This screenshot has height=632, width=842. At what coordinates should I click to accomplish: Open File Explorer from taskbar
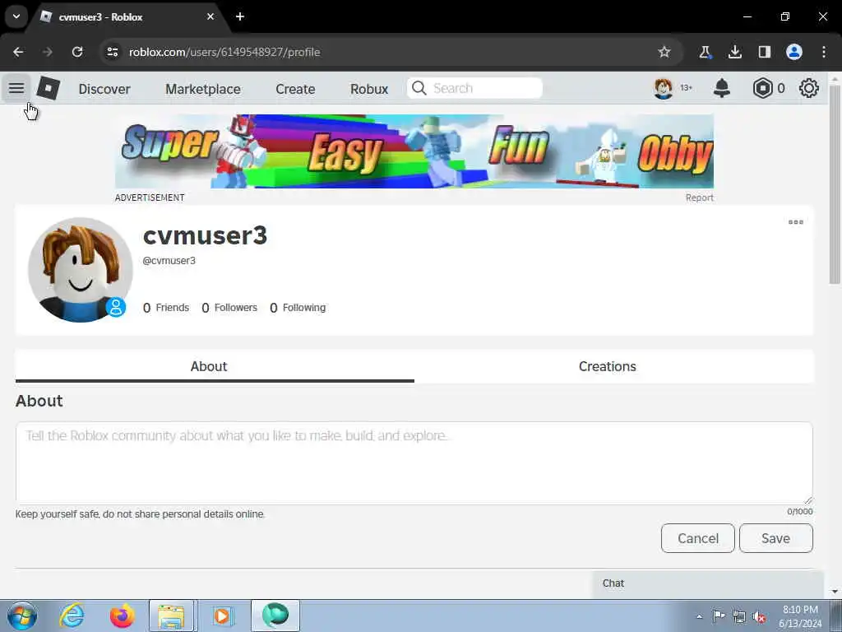(172, 616)
